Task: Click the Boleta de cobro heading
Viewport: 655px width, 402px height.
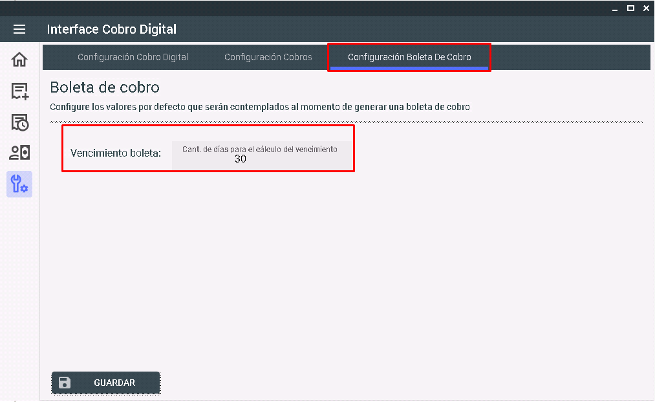Action: [105, 87]
